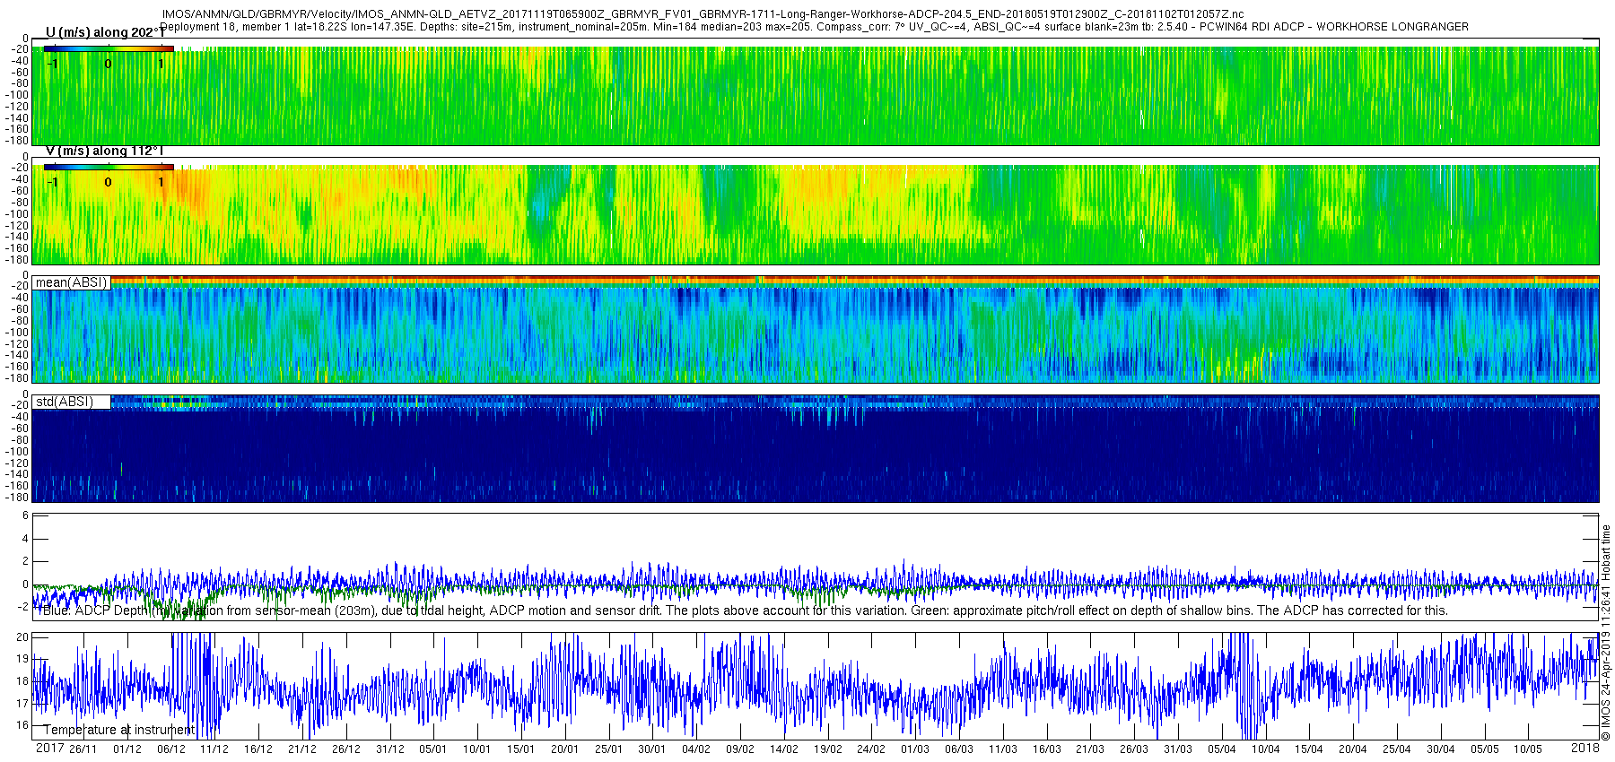
Task: Click the 30/01 date tick
Action: coord(651,749)
